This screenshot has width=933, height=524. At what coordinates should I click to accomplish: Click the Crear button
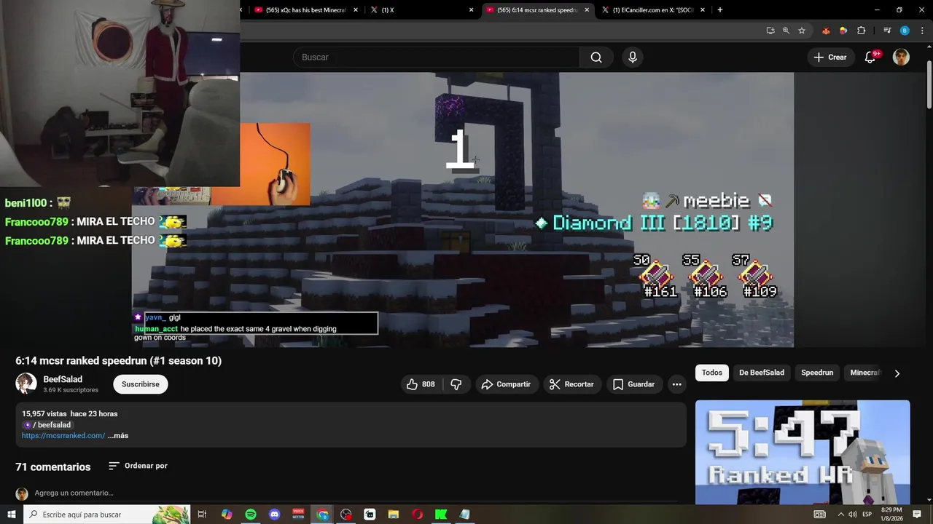(x=830, y=57)
